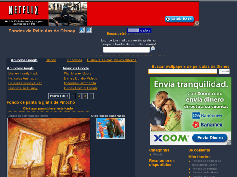Click Se comenta heading
Screen dimensions: 237x177
point(199,150)
